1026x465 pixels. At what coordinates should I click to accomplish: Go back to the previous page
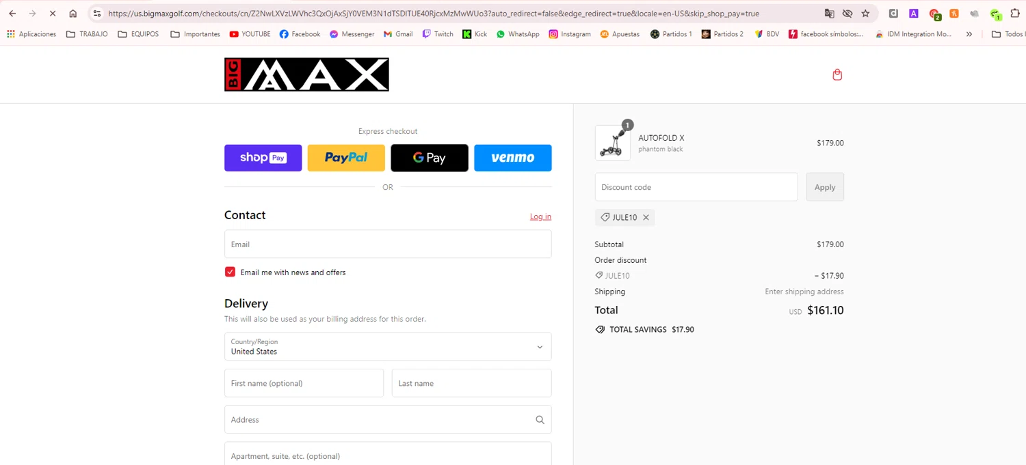[12, 13]
